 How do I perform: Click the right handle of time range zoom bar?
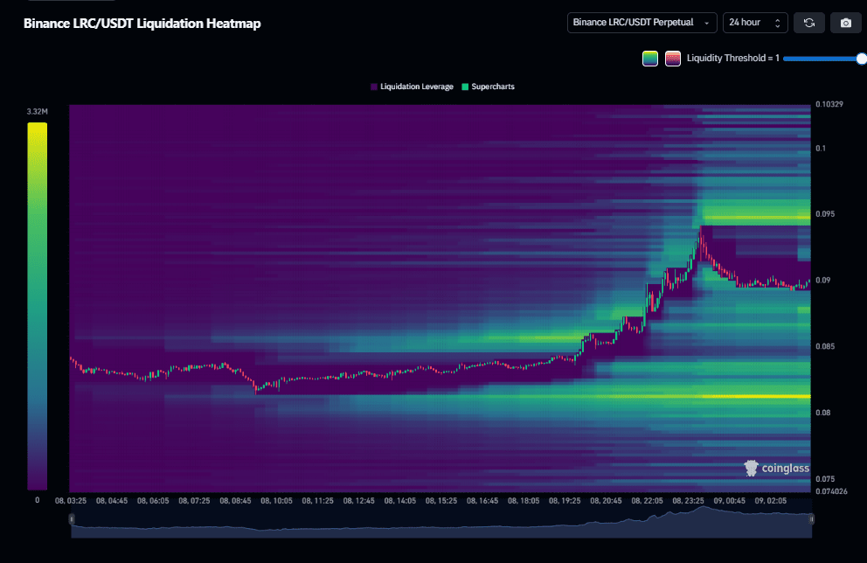(x=812, y=519)
